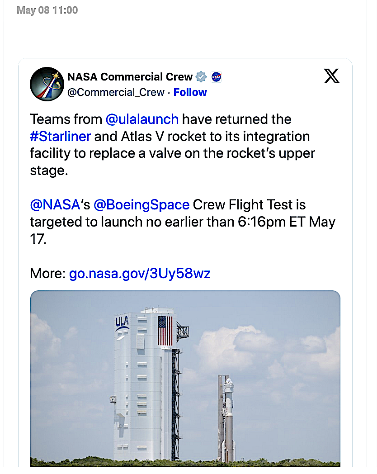The width and height of the screenshot is (377, 474).
Task: Click the @Commercial_Crew handle
Action: coord(117,92)
